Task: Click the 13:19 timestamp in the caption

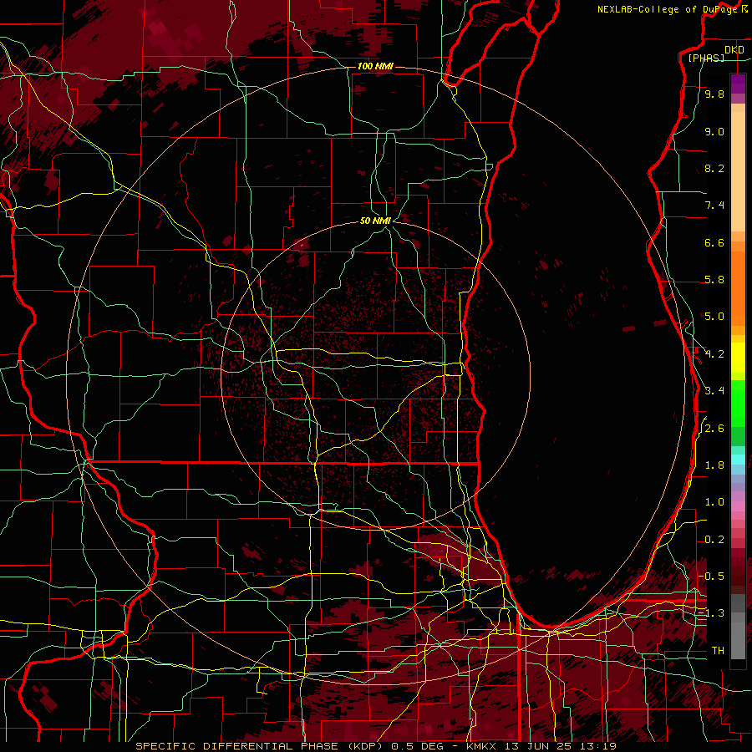Action: [x=598, y=746]
